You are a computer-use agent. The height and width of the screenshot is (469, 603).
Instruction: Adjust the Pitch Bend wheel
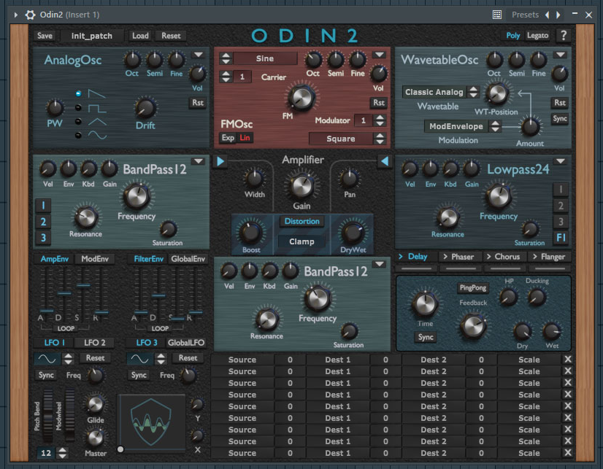(47, 416)
